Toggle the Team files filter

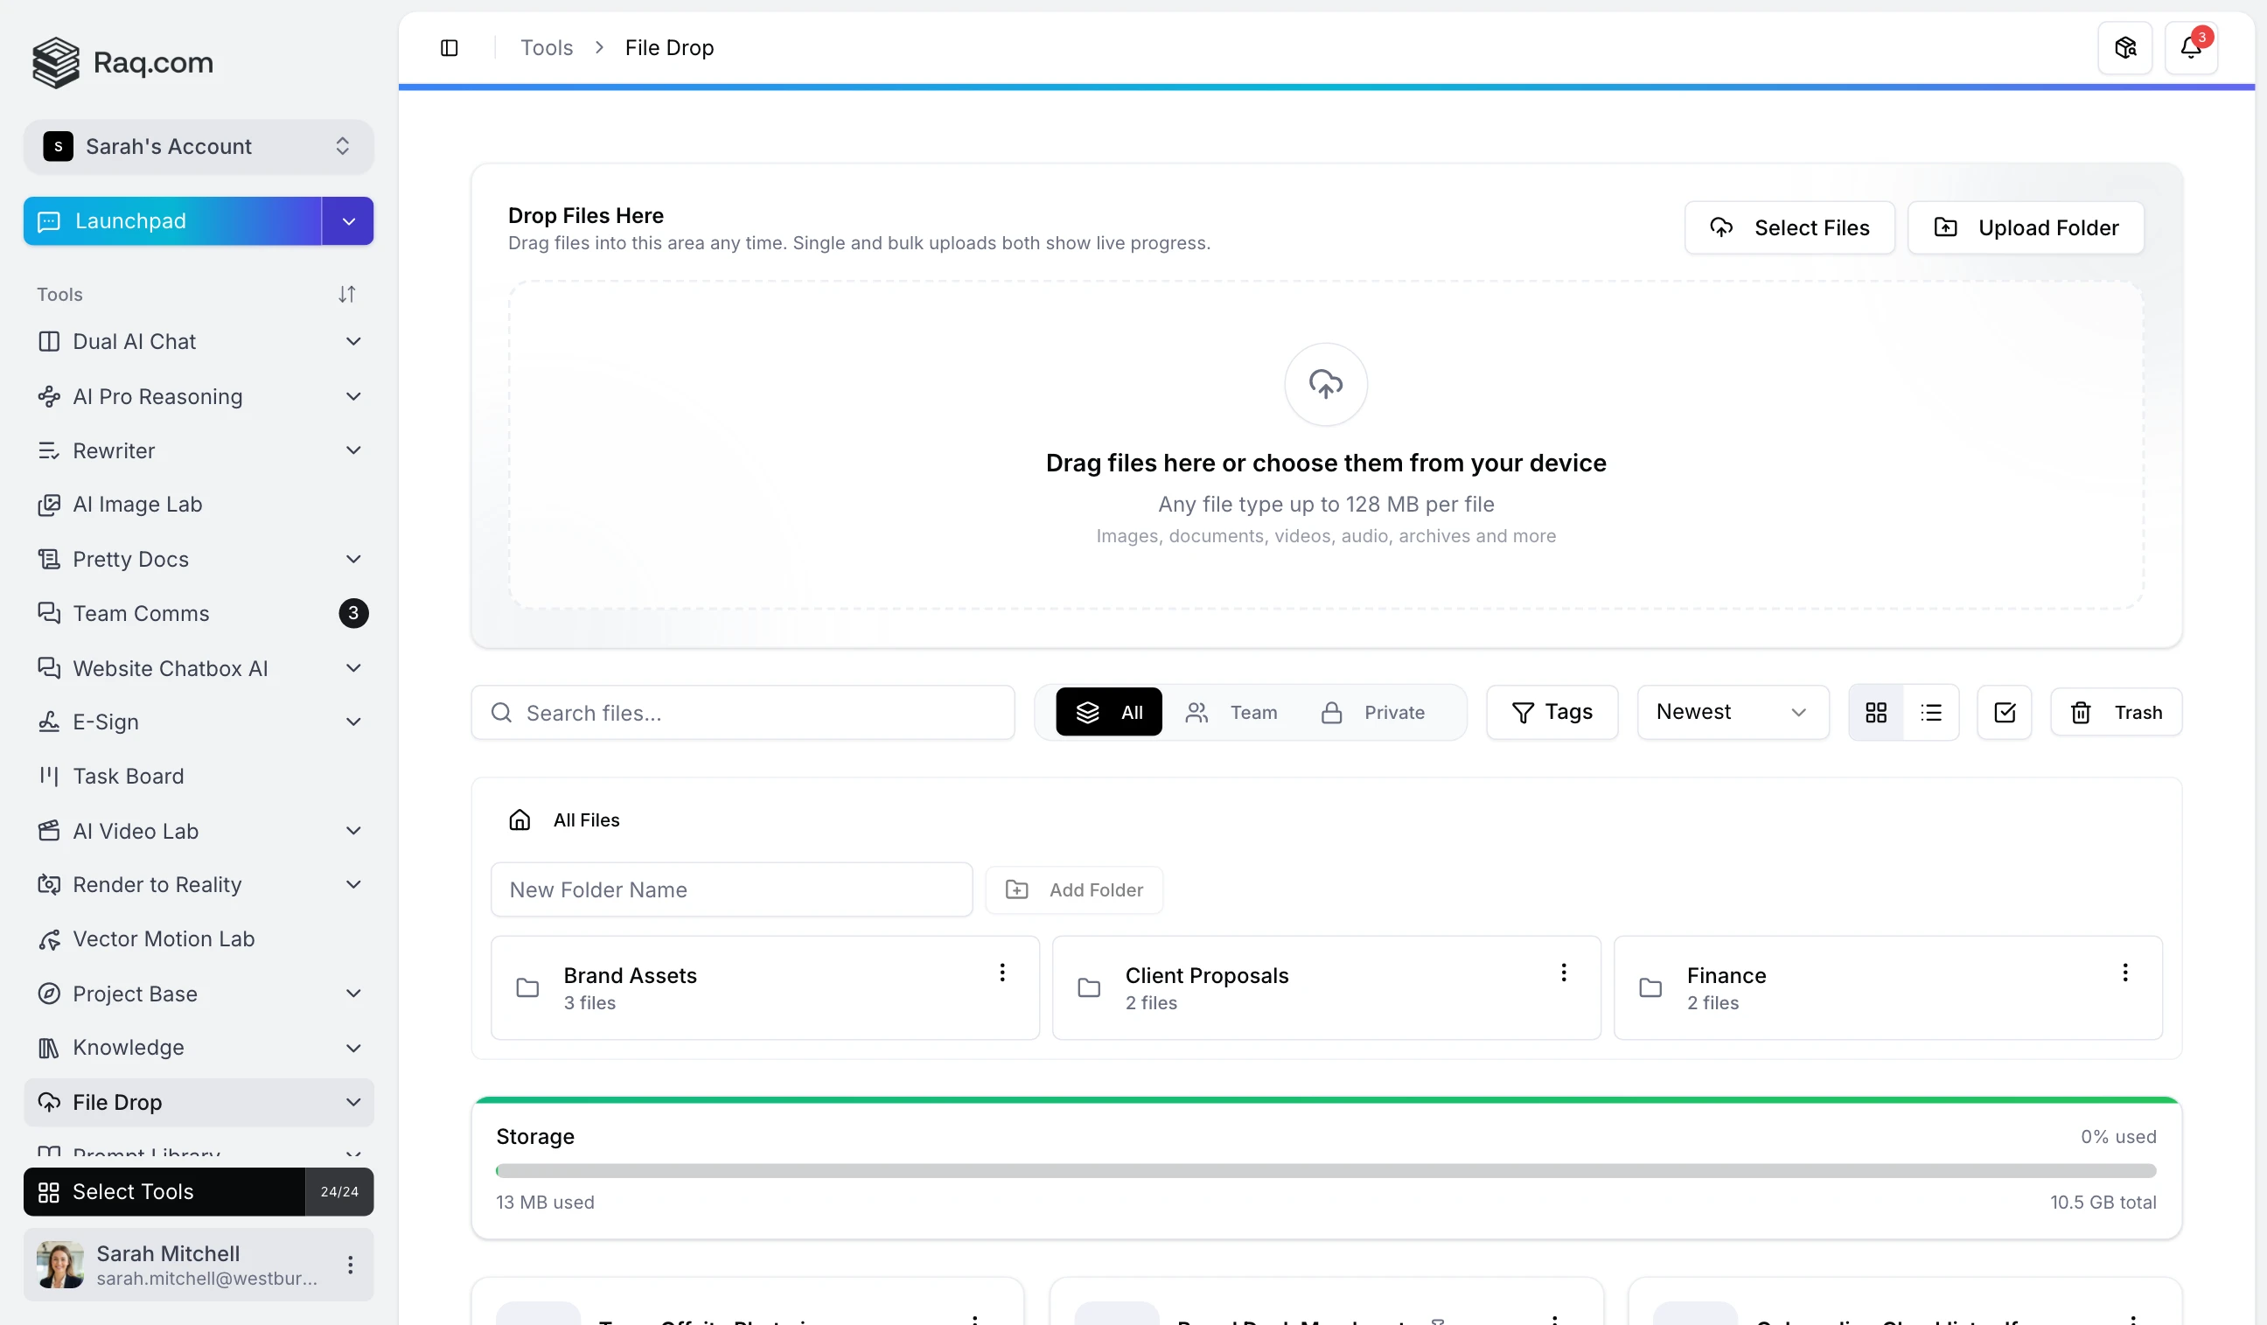tap(1233, 712)
